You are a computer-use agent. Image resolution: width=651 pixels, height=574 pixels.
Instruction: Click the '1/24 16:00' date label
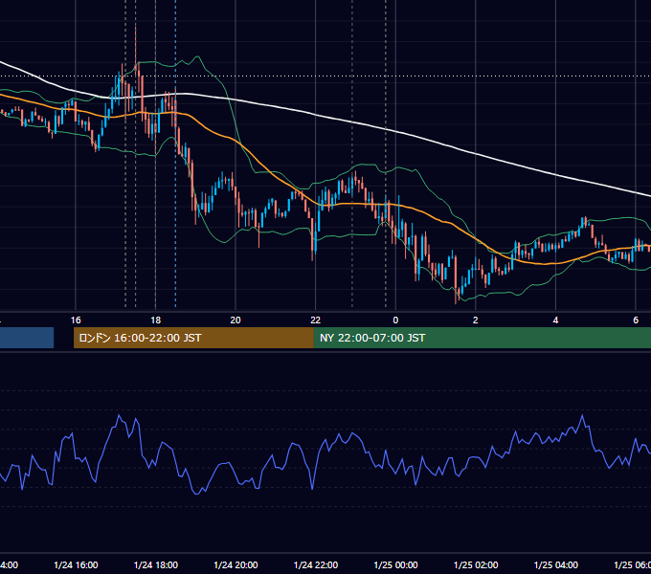pos(76,565)
